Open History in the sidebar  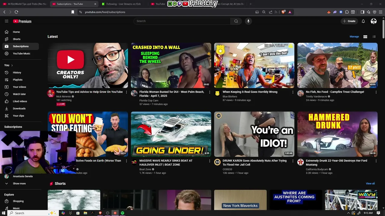click(20, 72)
